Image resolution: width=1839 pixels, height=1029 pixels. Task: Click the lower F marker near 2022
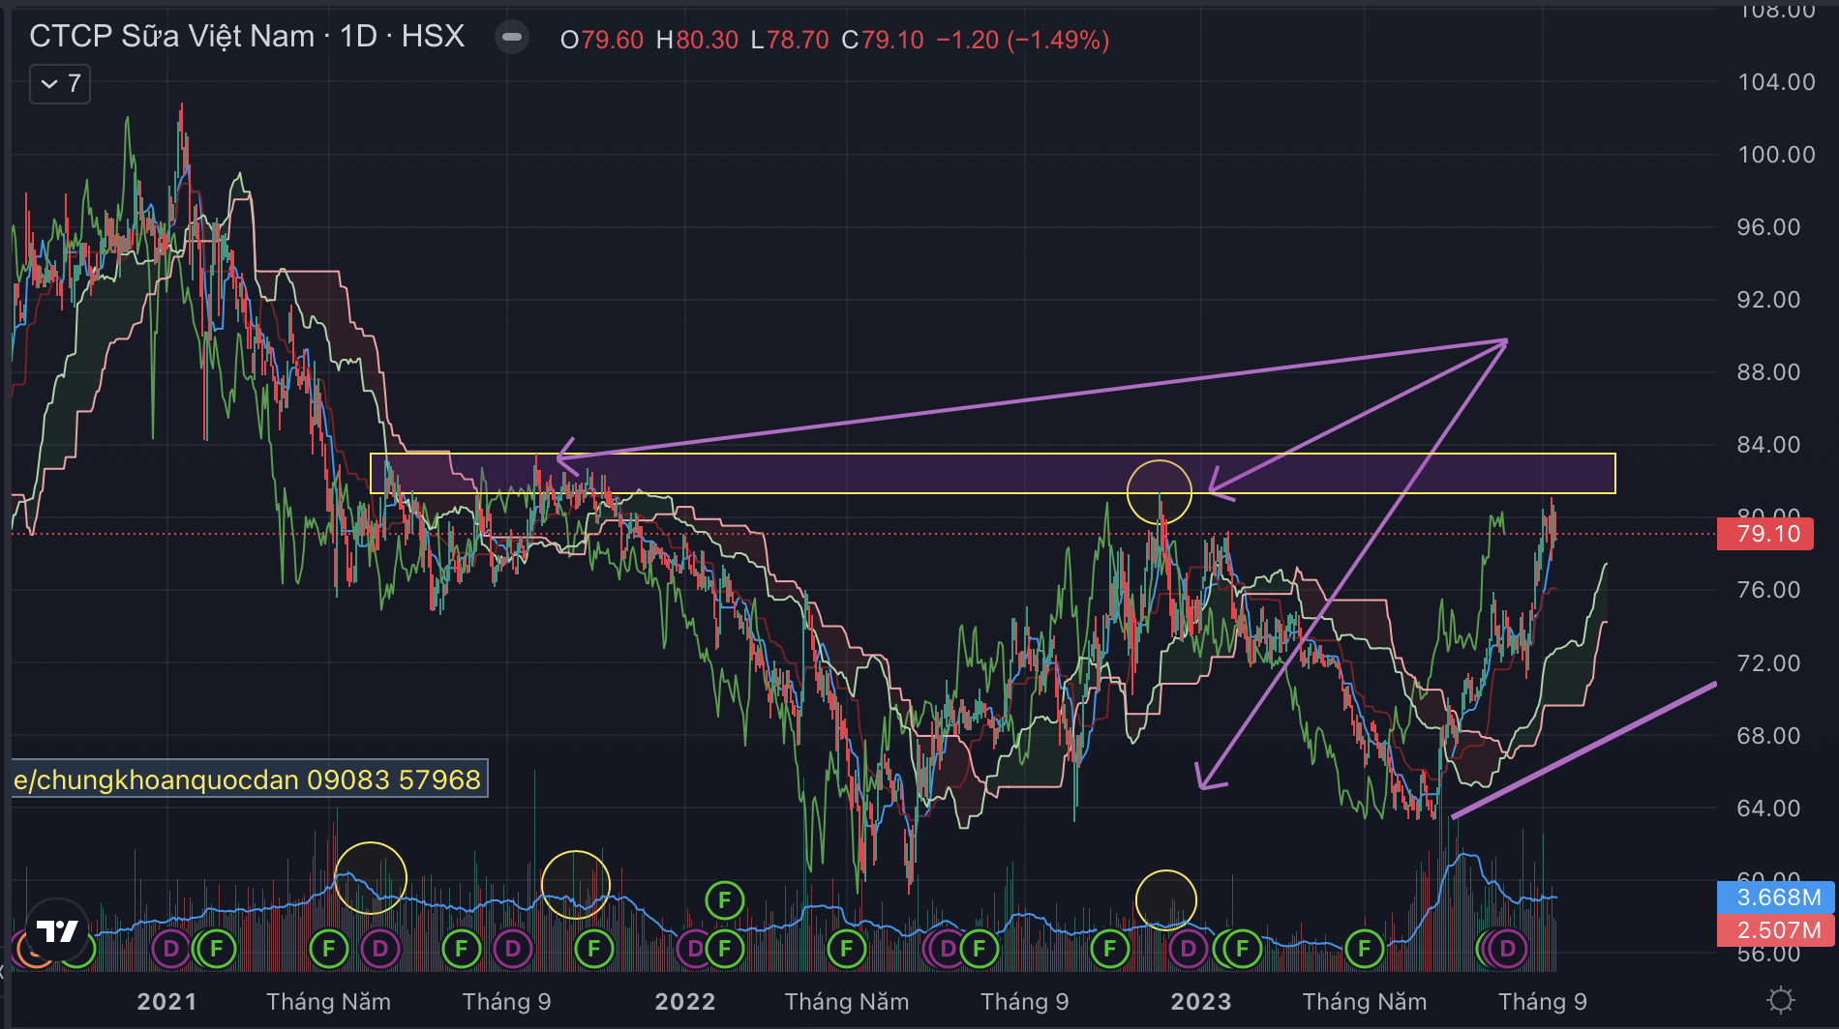725,949
